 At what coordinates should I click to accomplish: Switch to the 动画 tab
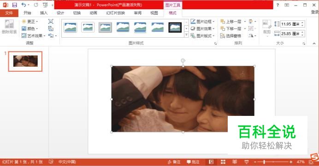click(94, 13)
